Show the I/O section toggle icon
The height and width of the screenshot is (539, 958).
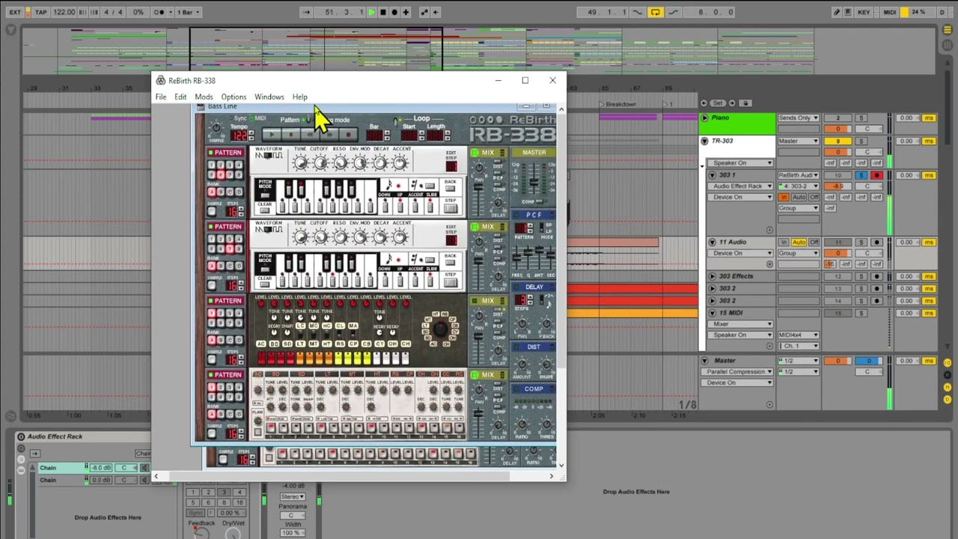coord(947,362)
